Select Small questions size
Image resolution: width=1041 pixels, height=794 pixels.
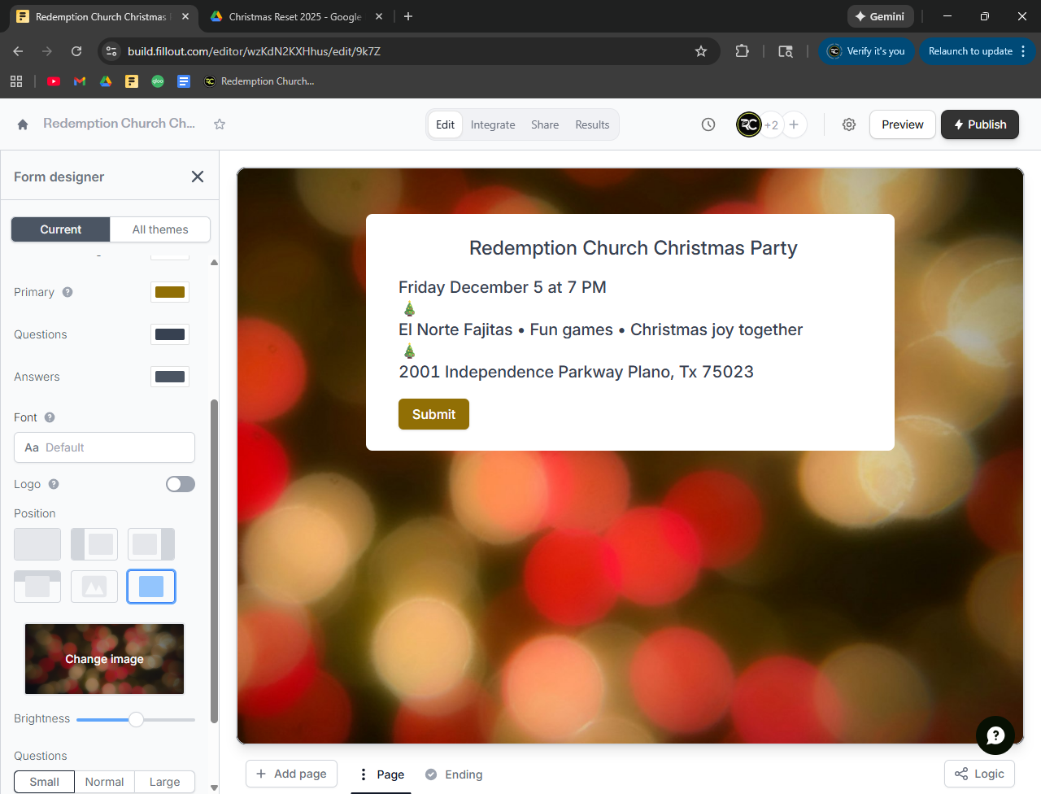click(45, 782)
